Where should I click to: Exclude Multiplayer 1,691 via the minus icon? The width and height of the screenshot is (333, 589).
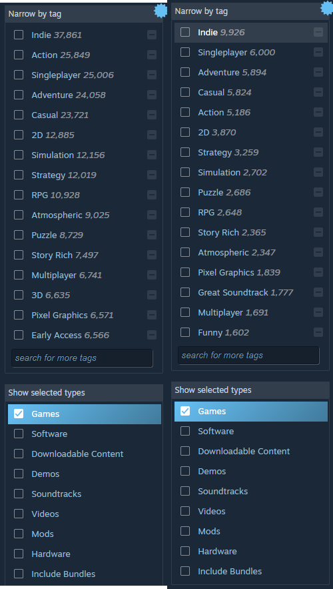(318, 312)
